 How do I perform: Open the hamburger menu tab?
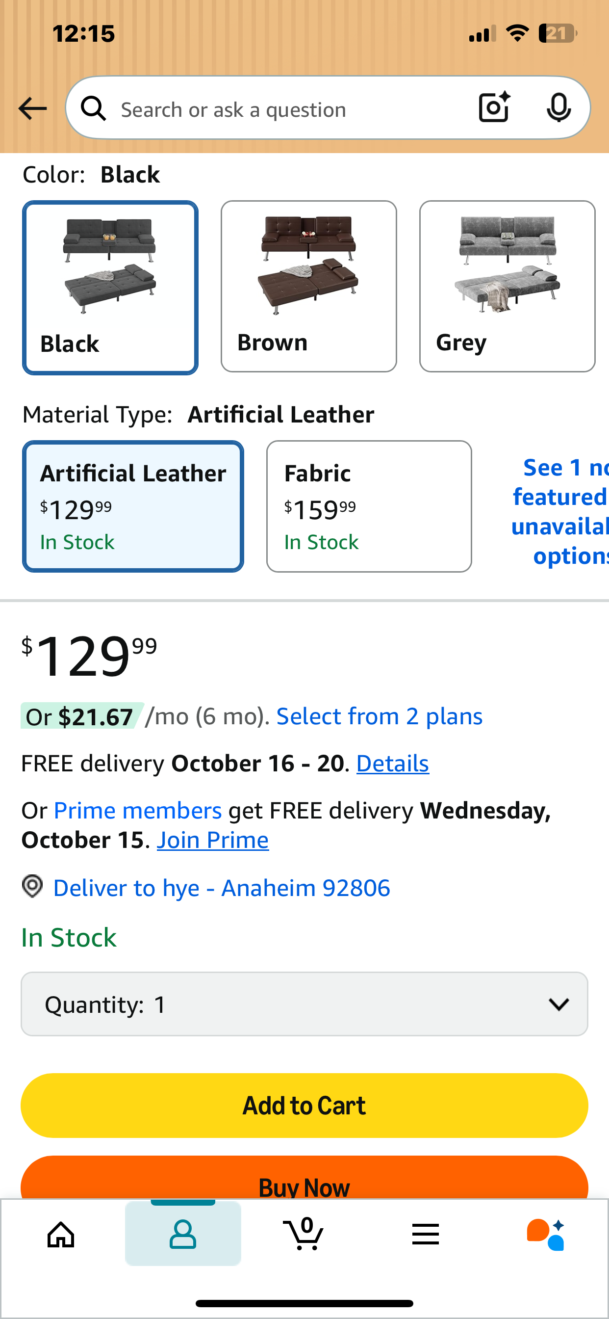(x=425, y=1235)
